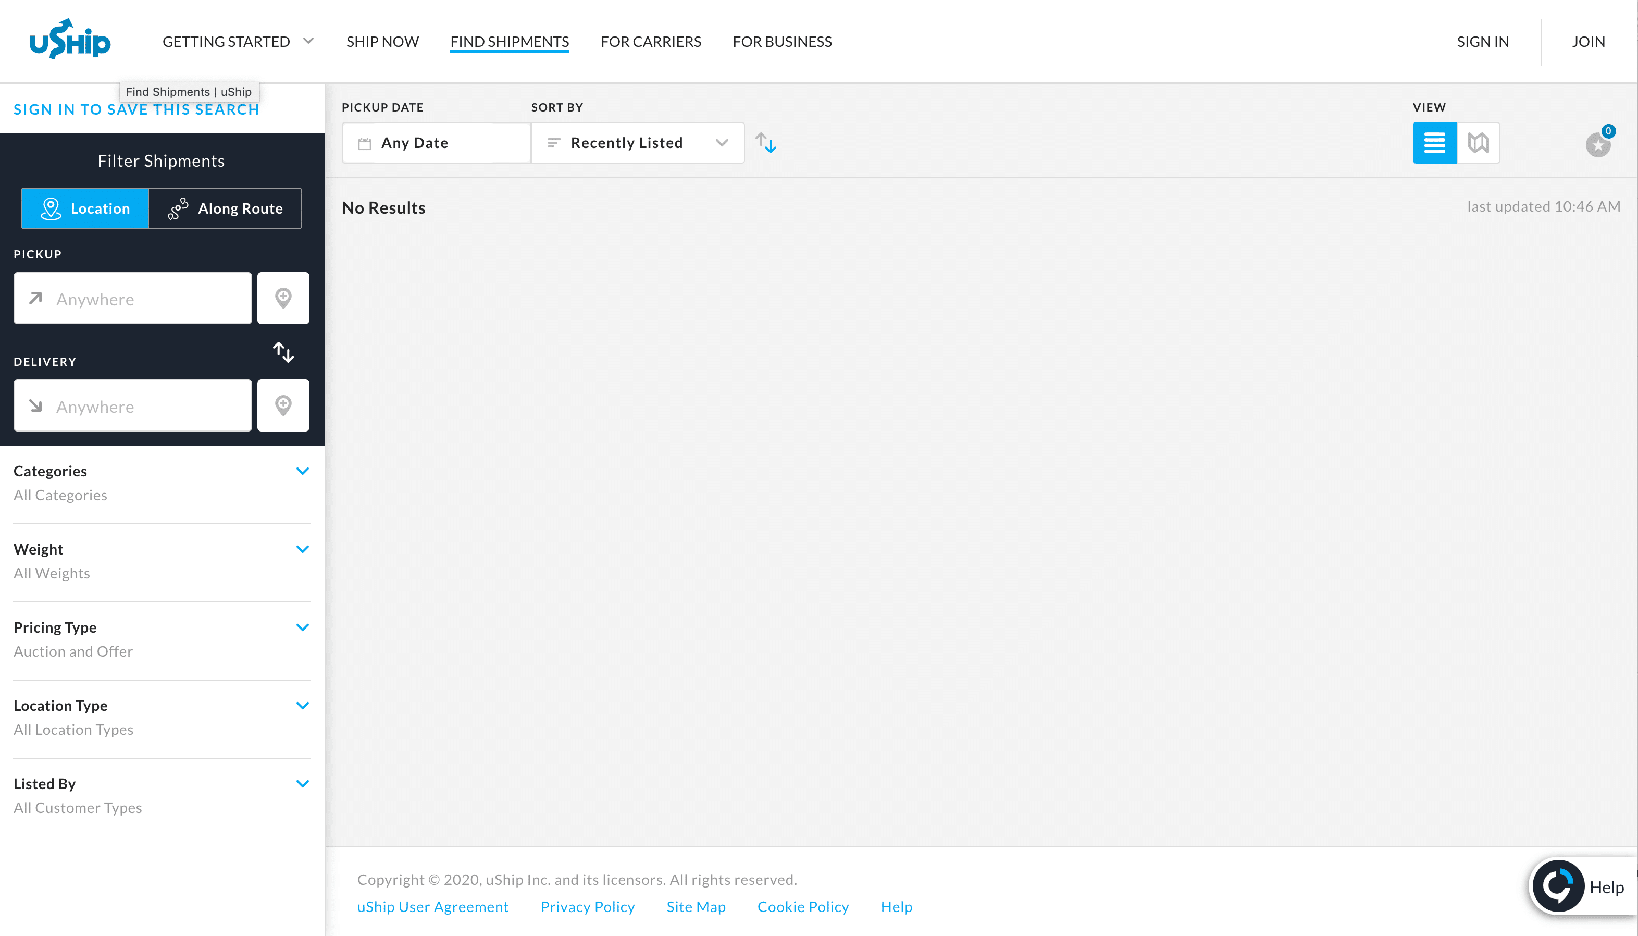Go to Ship Now
Screen dimensions: 1638x936
coord(382,42)
